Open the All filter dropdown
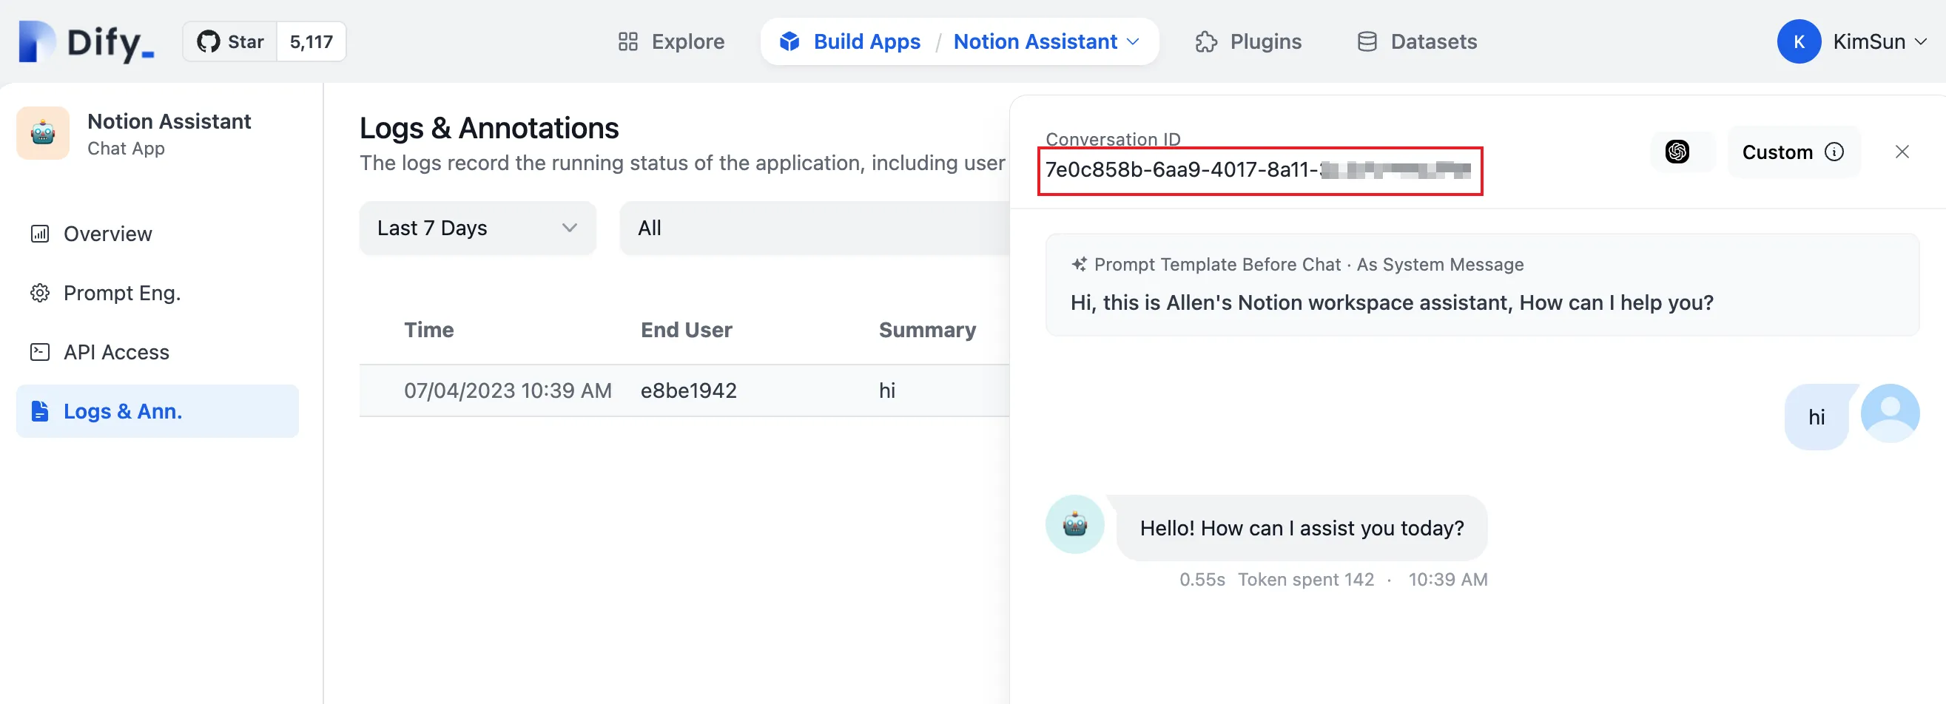Image resolution: width=1946 pixels, height=704 pixels. click(813, 228)
